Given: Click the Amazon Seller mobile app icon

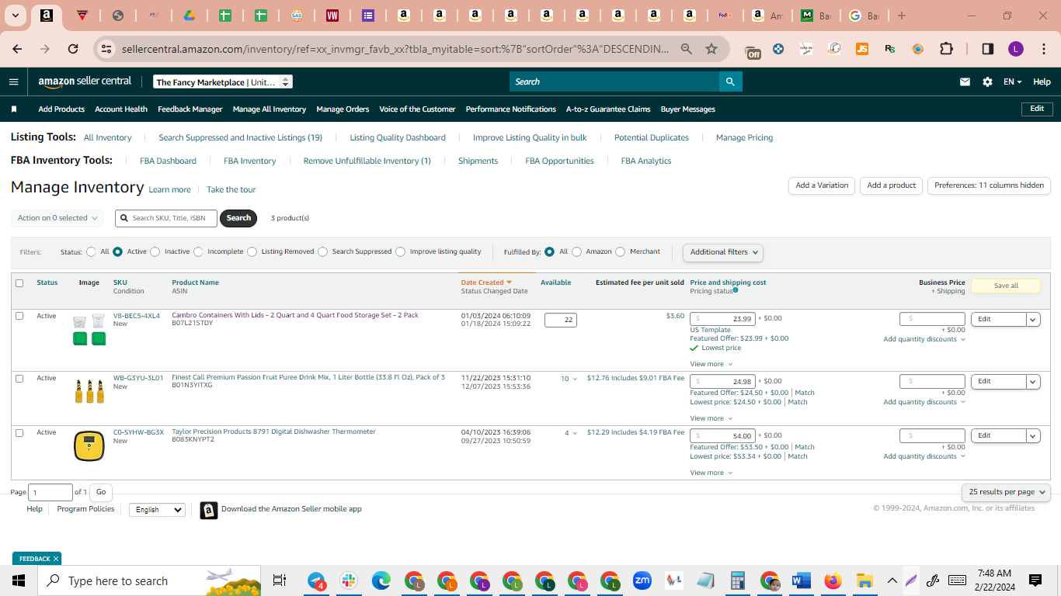Looking at the screenshot, I should (209, 510).
